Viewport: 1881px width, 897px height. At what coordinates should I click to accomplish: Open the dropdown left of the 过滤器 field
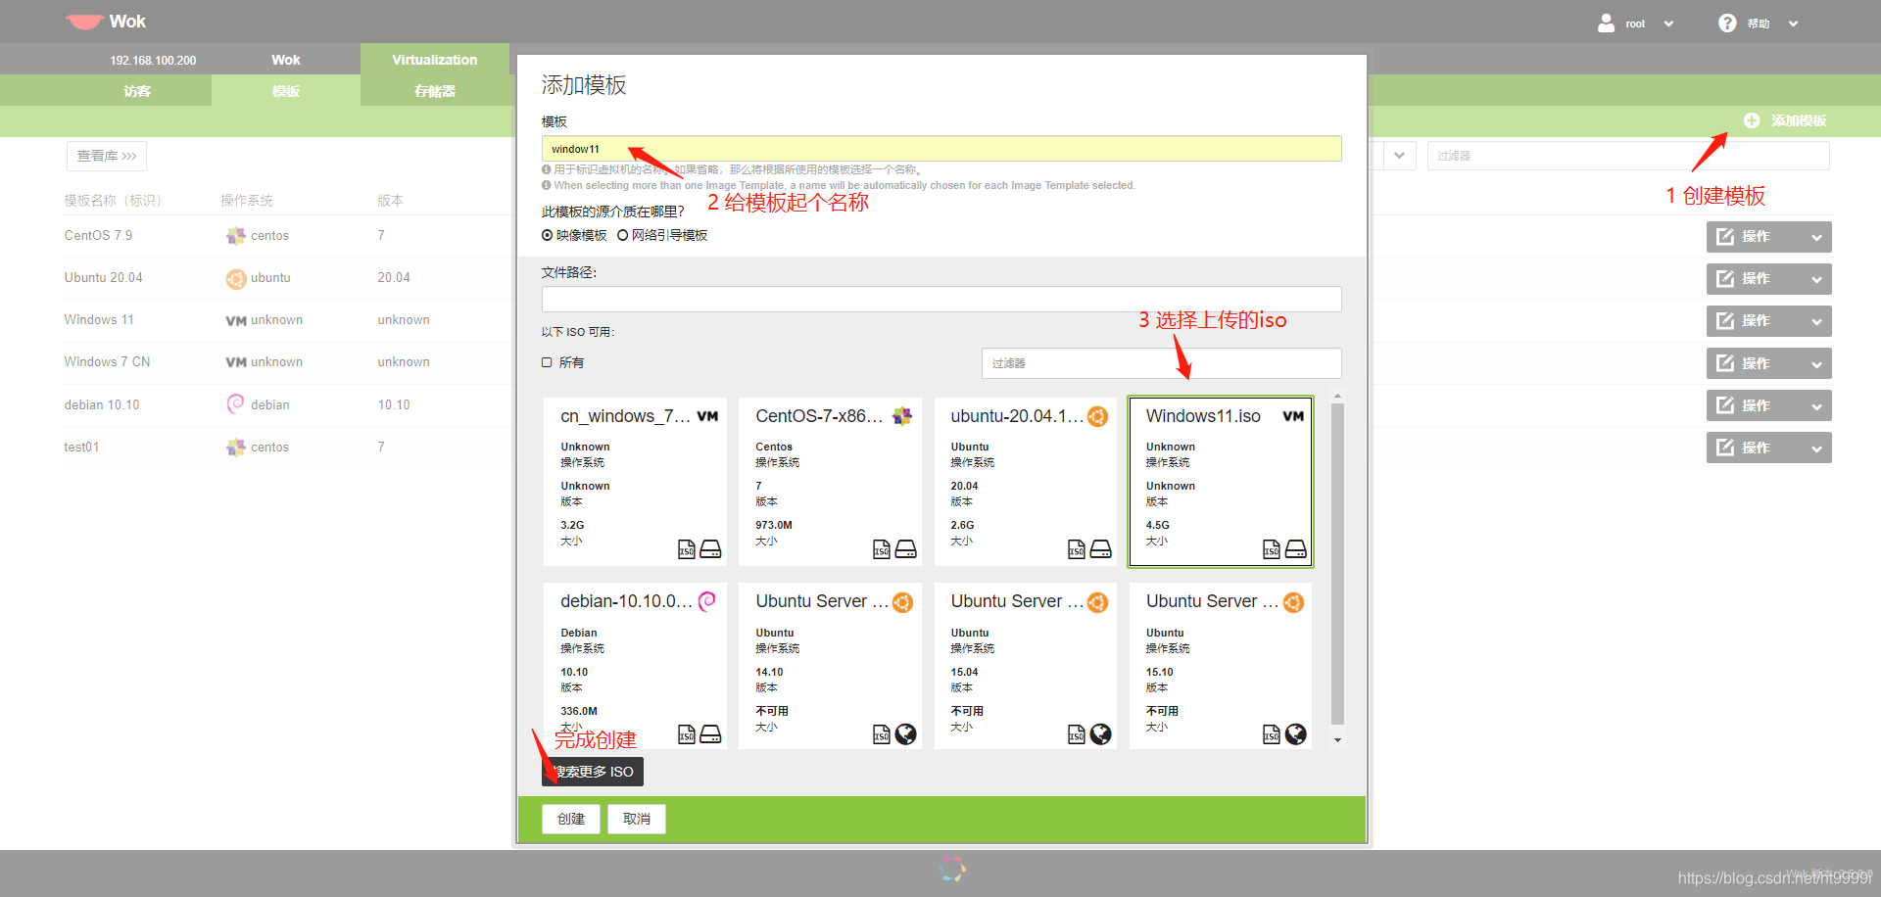pyautogui.click(x=1398, y=156)
